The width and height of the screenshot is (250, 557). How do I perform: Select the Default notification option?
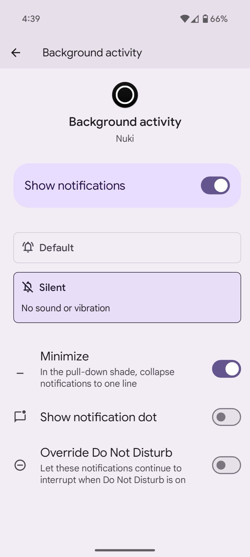pyautogui.click(x=127, y=248)
